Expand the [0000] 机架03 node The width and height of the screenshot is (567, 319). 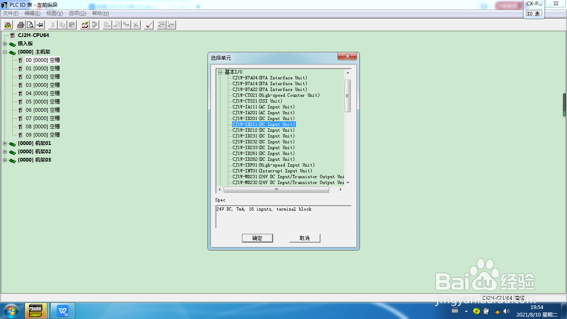pyautogui.click(x=5, y=160)
